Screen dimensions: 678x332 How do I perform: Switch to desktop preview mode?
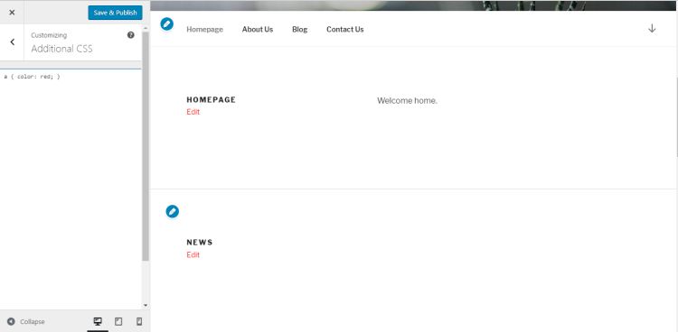(98, 322)
